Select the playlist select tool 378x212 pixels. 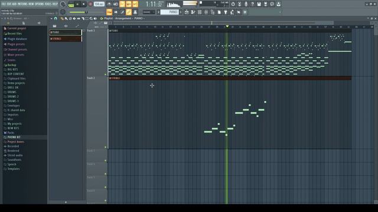pos(87,18)
